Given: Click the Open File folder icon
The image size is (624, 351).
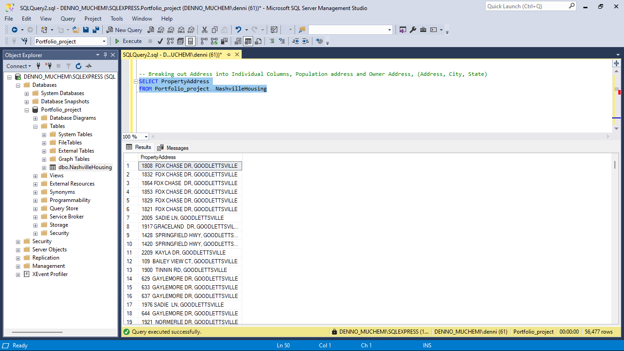Looking at the screenshot, I should [76, 30].
